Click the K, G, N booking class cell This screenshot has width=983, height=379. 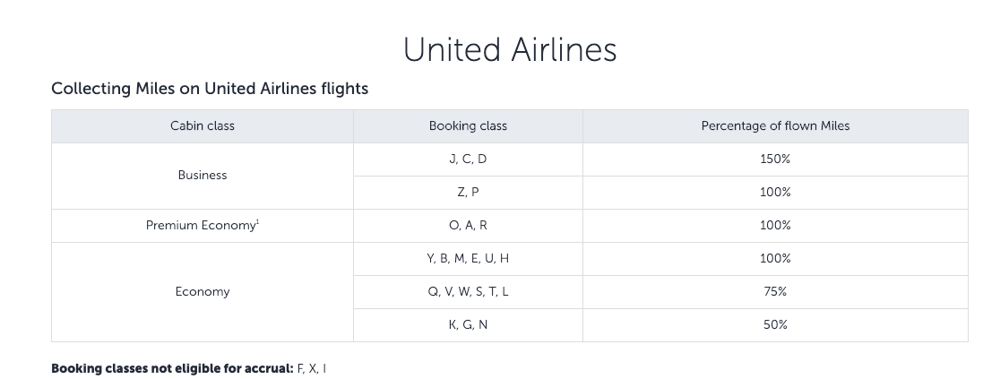click(x=468, y=325)
